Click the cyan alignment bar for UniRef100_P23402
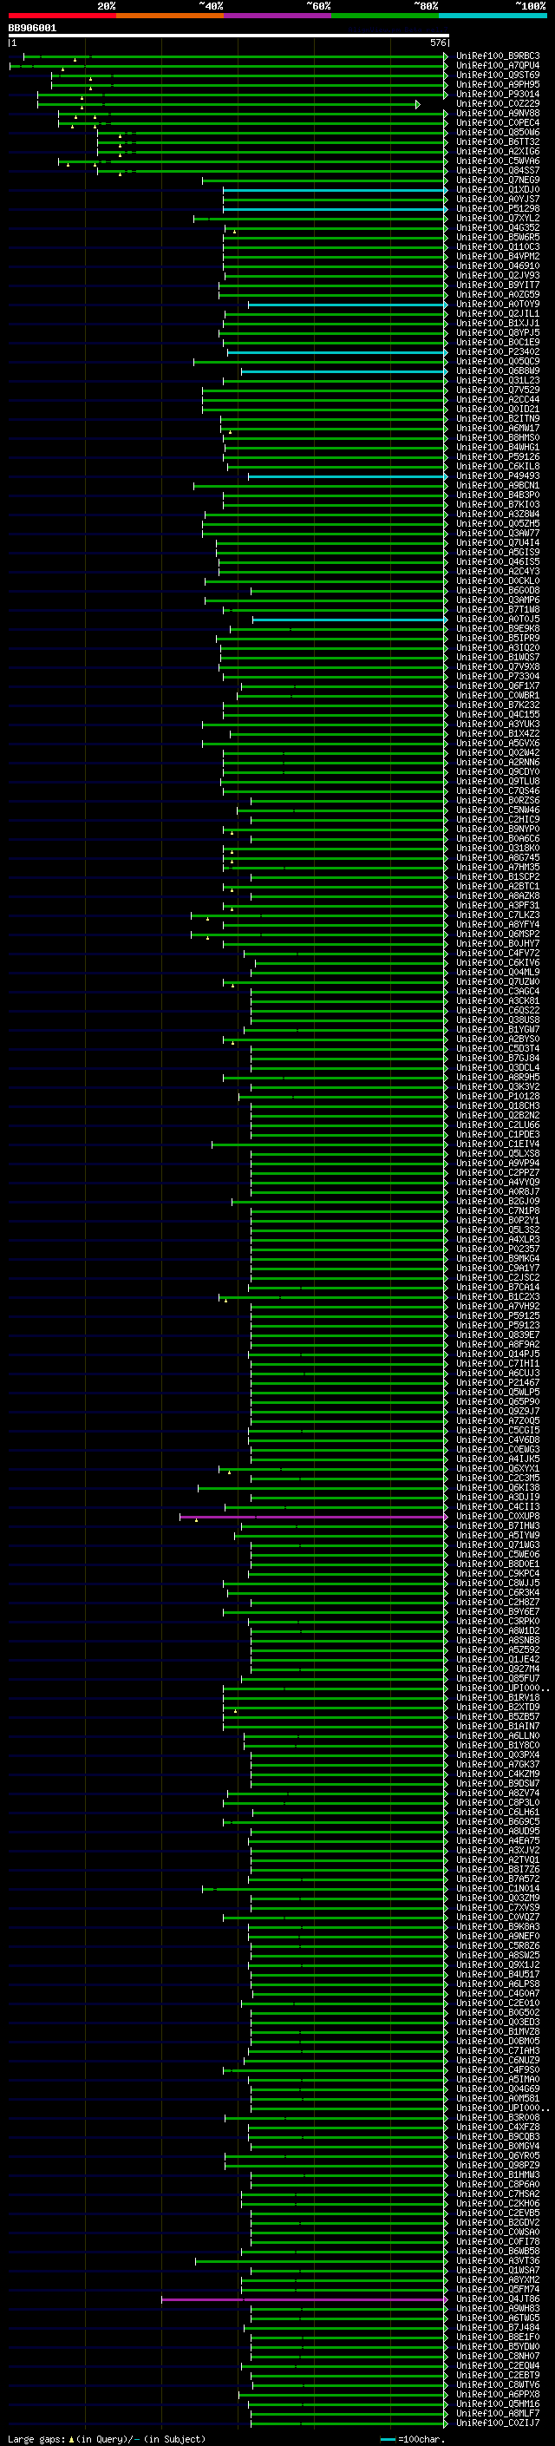The height and width of the screenshot is (2446, 555). coord(336,353)
